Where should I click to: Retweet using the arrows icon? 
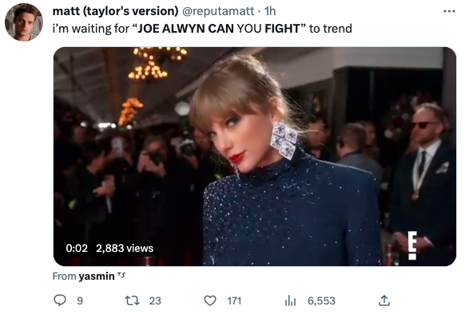coord(132,300)
